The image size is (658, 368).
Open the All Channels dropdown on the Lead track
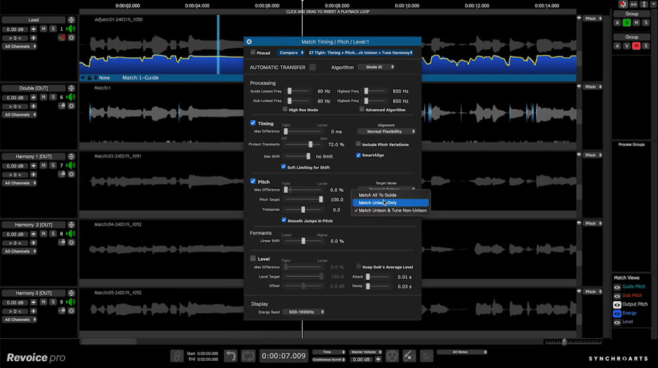click(19, 46)
